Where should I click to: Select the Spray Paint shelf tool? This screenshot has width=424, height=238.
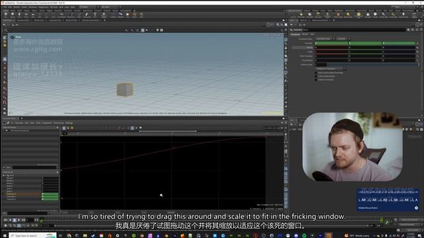[87, 15]
